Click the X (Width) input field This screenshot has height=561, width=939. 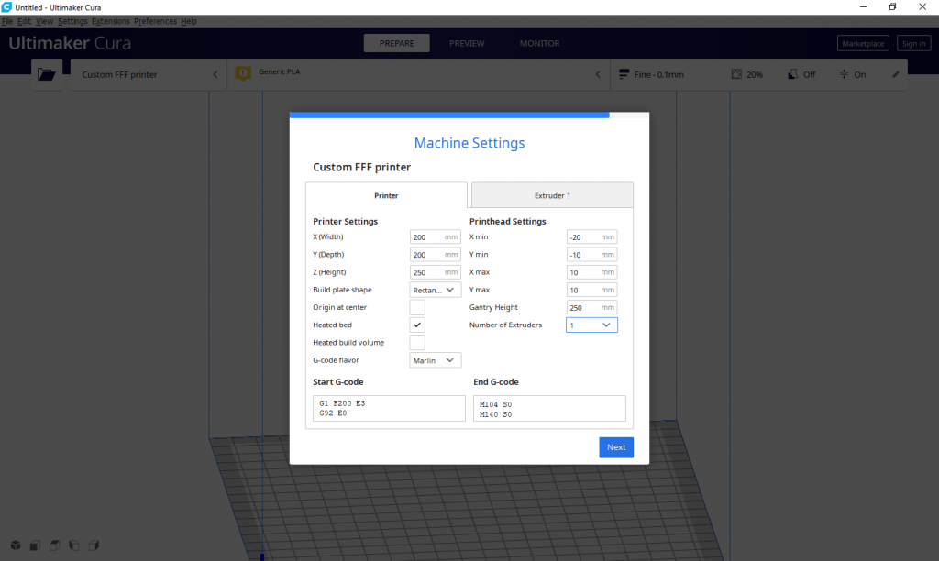[436, 237]
